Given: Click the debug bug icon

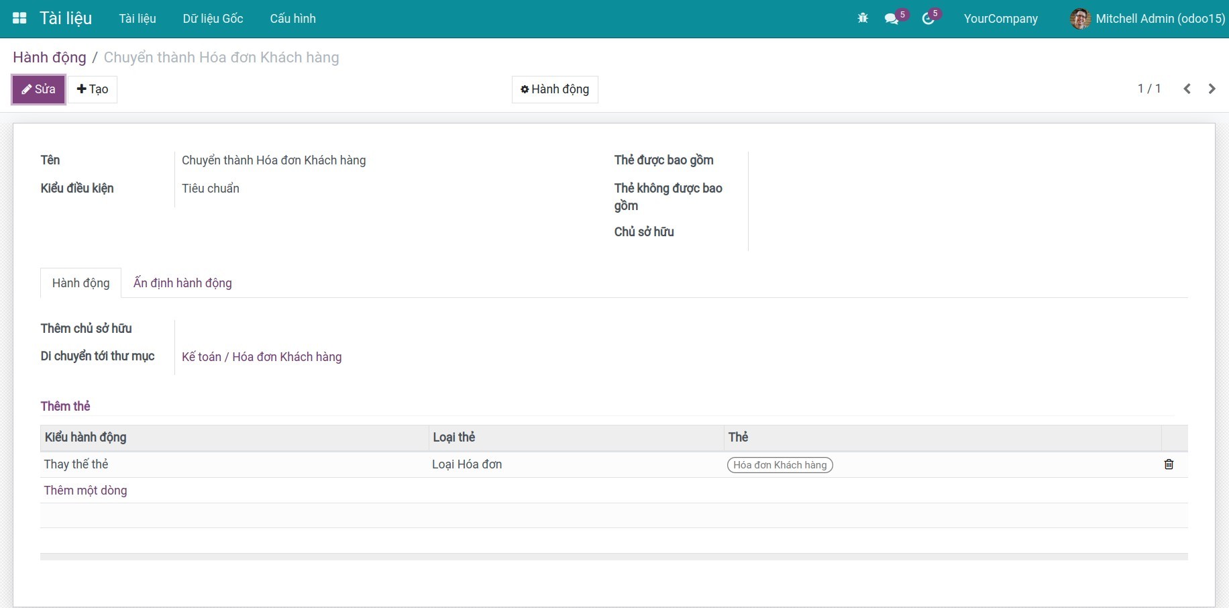Looking at the screenshot, I should (x=863, y=18).
